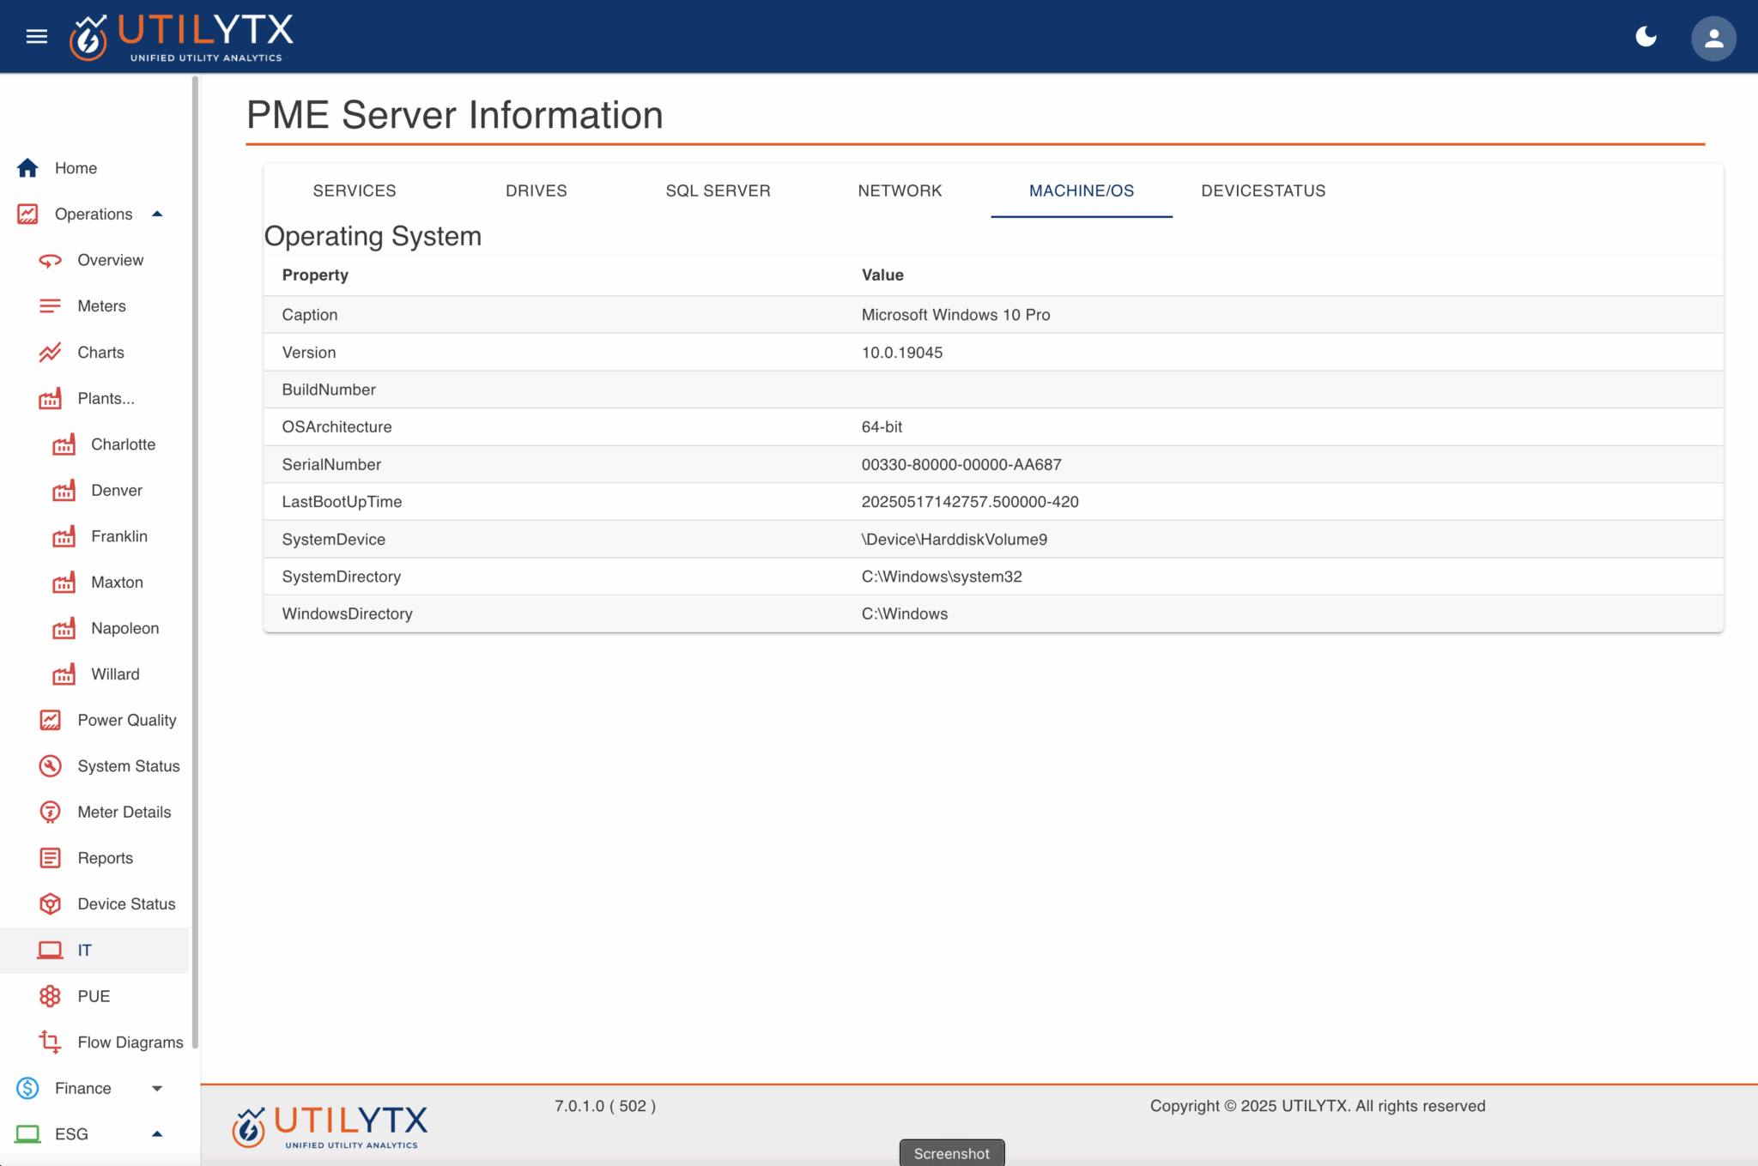This screenshot has height=1166, width=1758.
Task: Click the 'Property' column header
Action: coord(315,275)
